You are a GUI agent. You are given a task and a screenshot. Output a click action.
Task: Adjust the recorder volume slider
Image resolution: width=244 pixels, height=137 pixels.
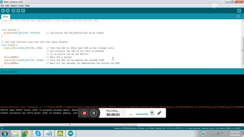141,114
